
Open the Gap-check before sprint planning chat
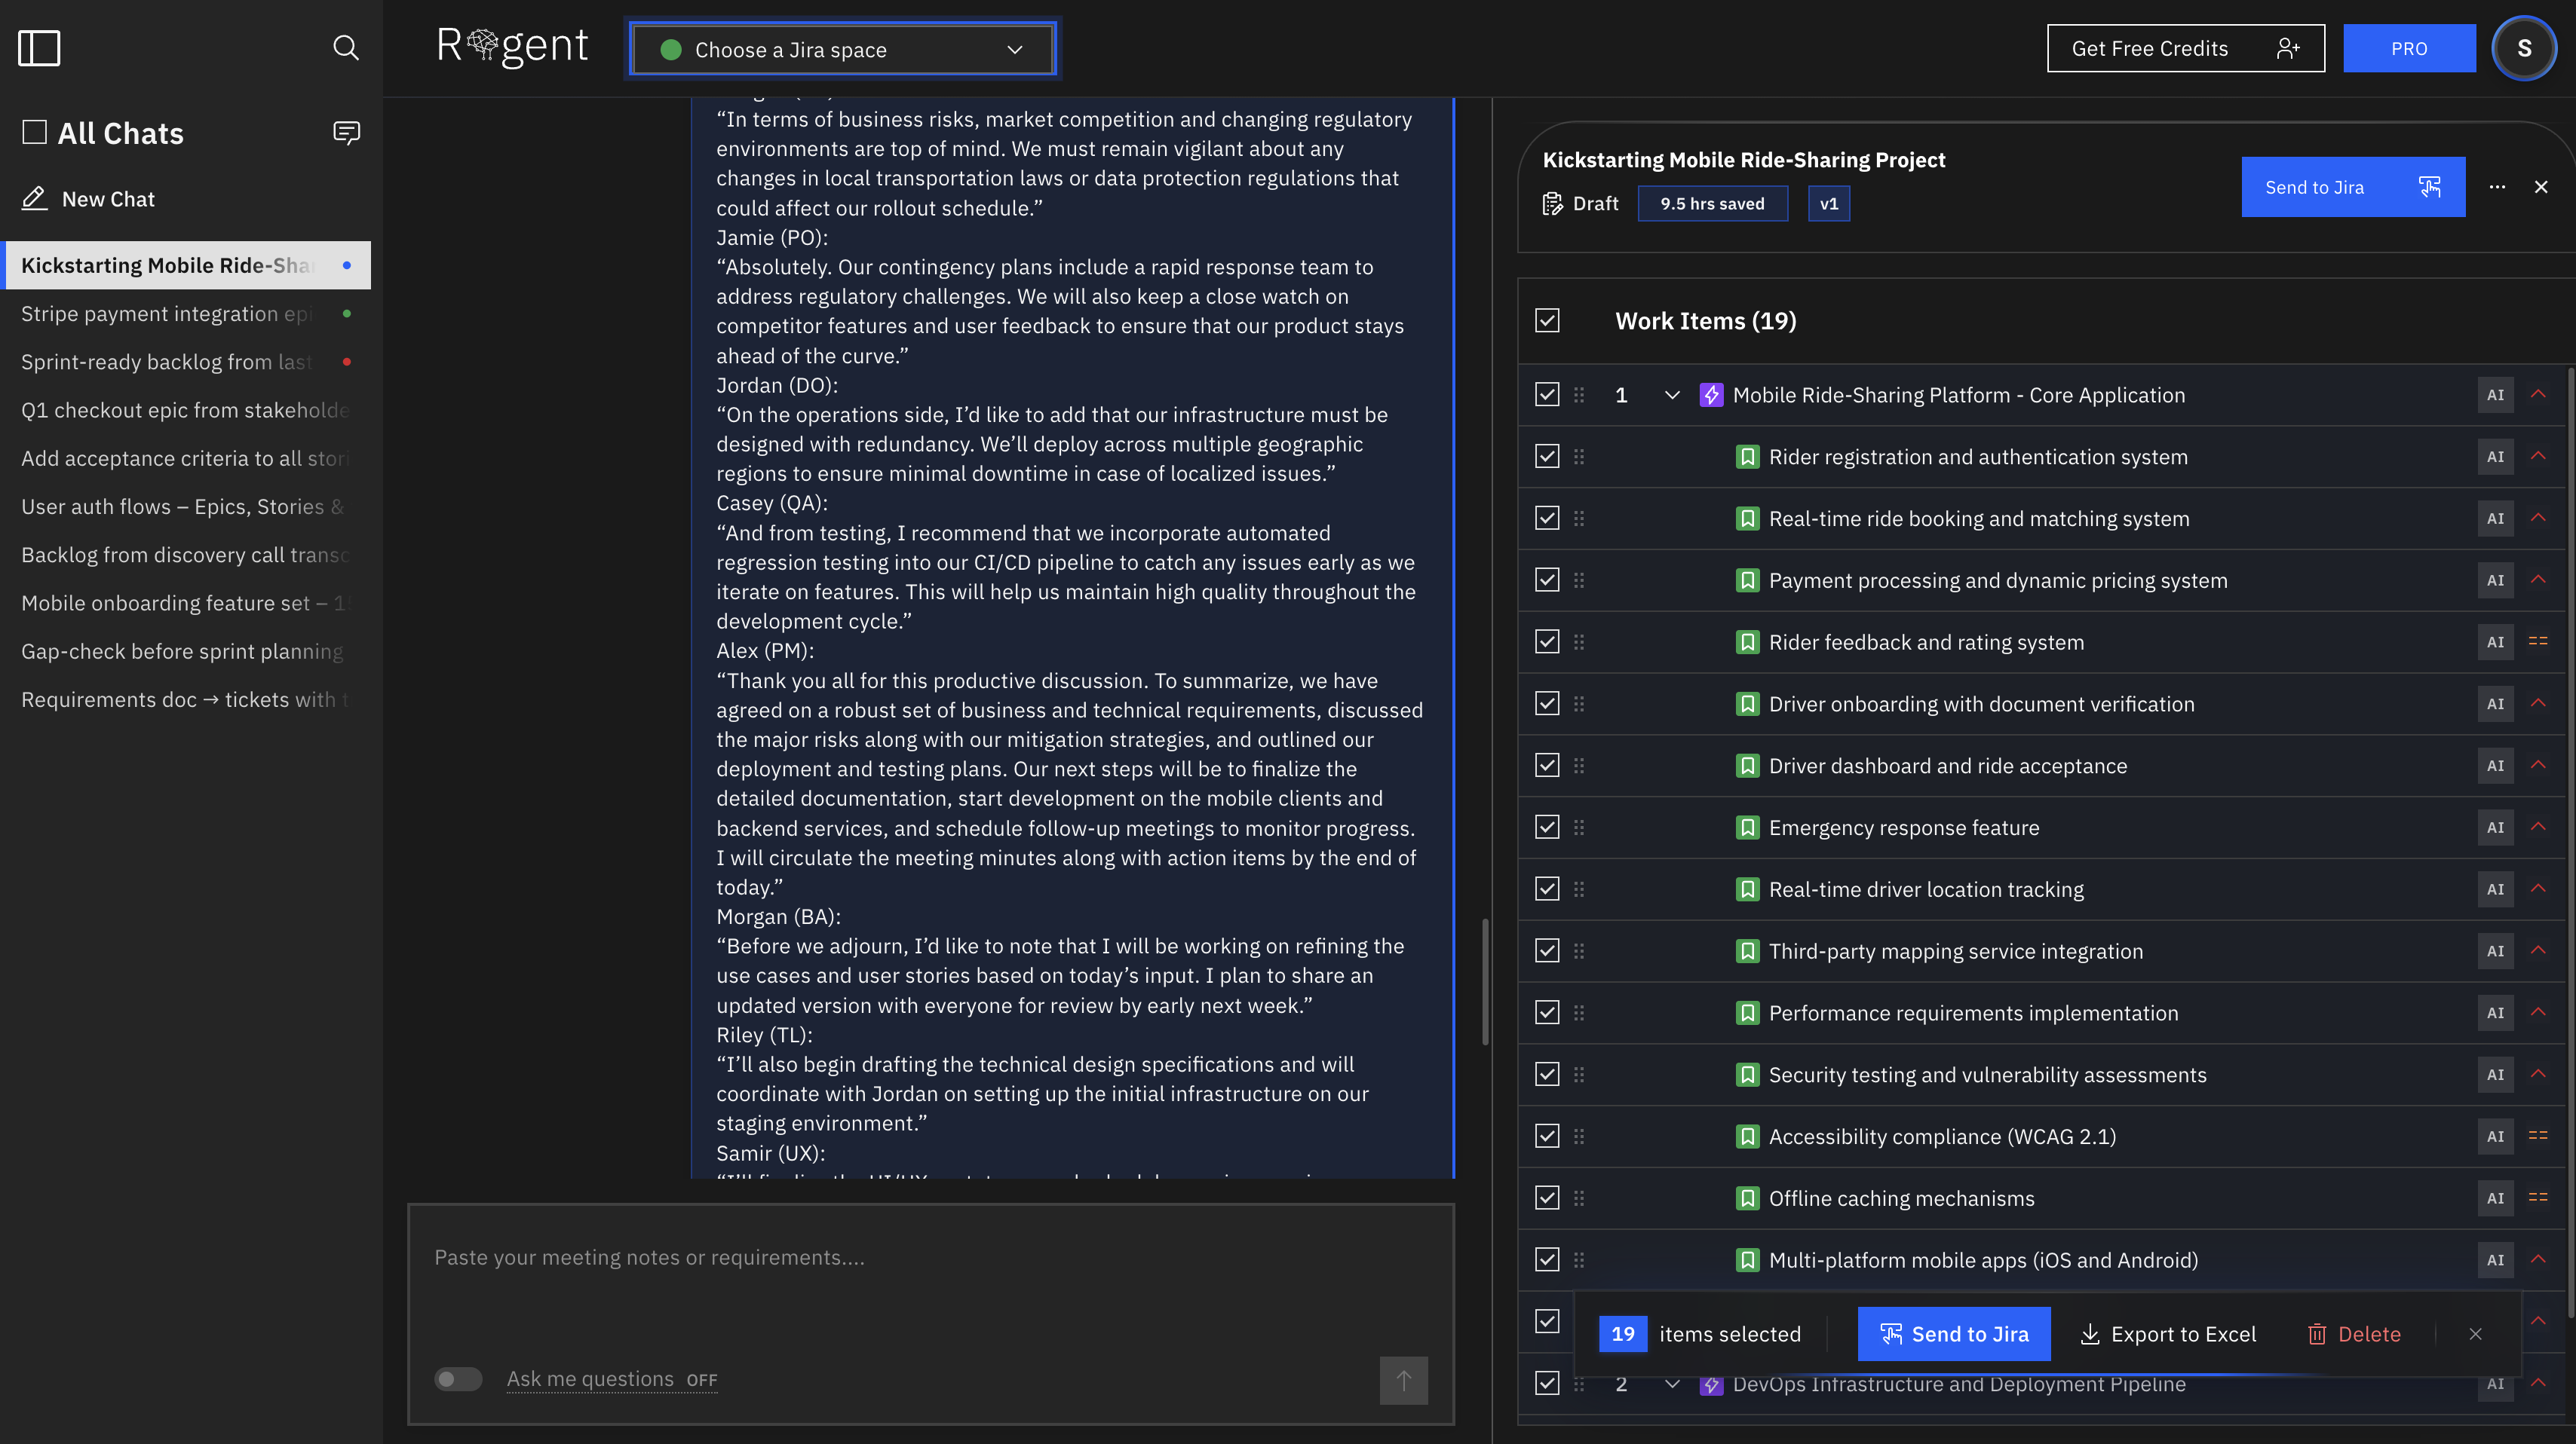coord(182,650)
